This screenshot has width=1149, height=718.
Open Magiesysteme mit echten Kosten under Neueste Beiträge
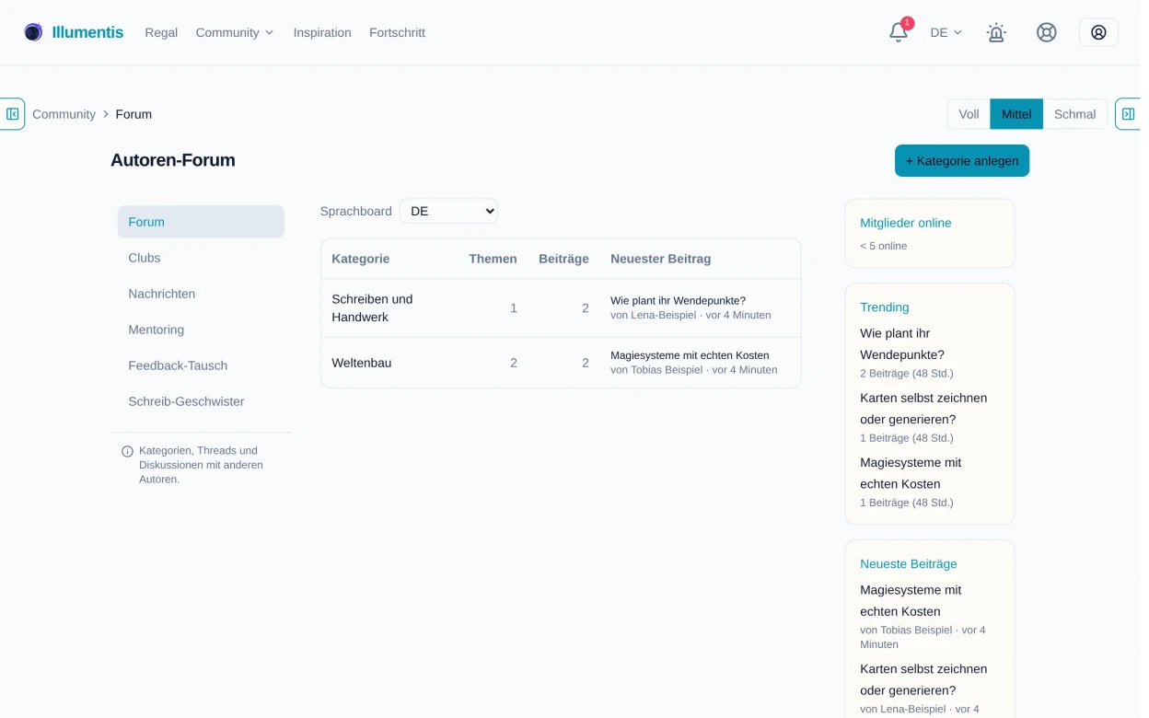pyautogui.click(x=911, y=601)
